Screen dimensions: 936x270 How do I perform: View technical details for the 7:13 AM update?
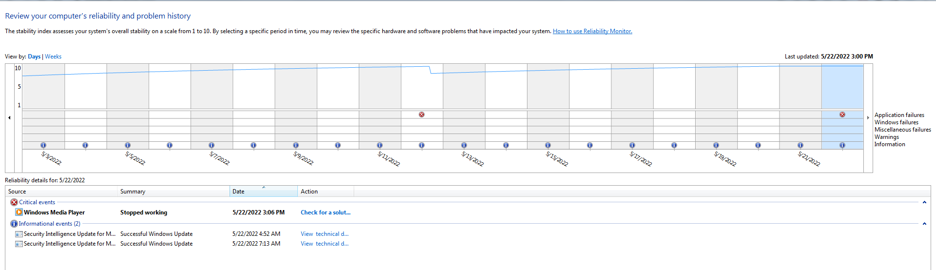(325, 244)
